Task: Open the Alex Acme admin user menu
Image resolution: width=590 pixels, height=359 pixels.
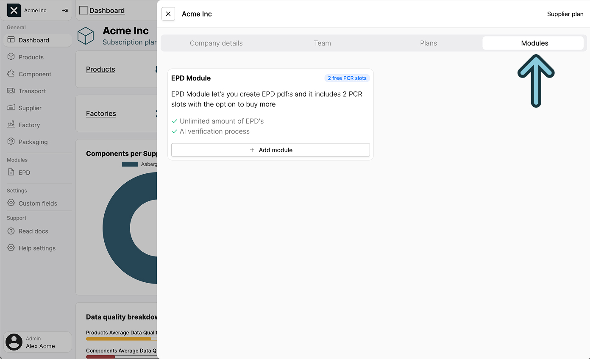Action: pyautogui.click(x=38, y=342)
